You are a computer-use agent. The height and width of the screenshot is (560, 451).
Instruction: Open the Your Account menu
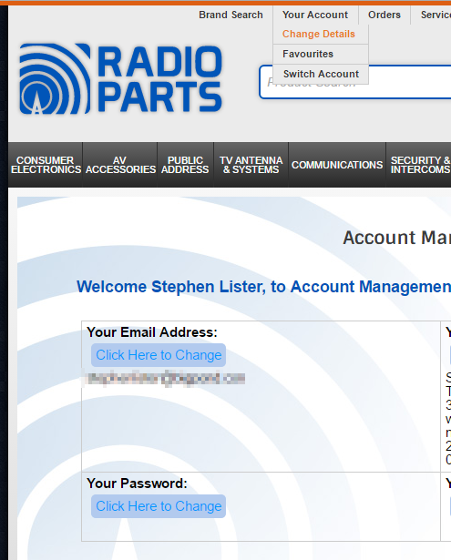coord(315,15)
